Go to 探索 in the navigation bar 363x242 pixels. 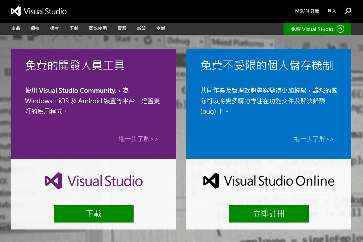click(x=54, y=29)
